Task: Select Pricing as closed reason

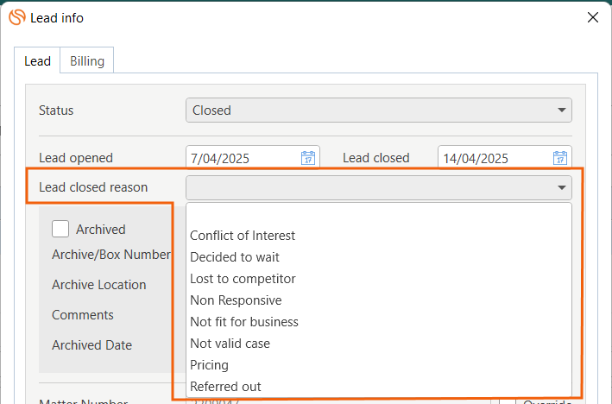Action: coord(209,365)
